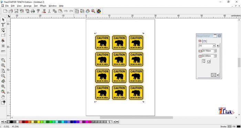Screen dimensions: 241x128
Task: Click arrow button next to A3 dropdown
Action: [x=218, y=46]
